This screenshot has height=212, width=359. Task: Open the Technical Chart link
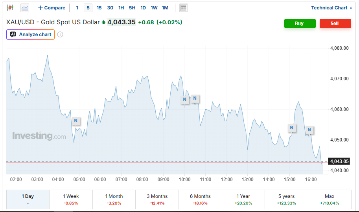point(331,8)
